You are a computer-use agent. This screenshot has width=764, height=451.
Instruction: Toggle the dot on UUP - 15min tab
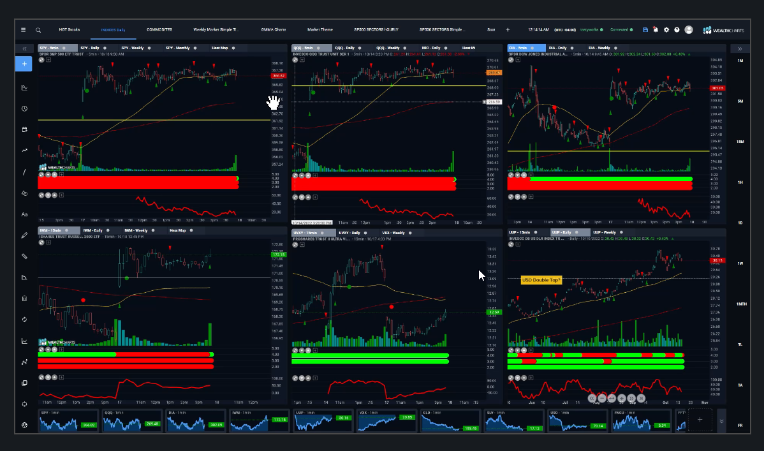[x=536, y=233]
